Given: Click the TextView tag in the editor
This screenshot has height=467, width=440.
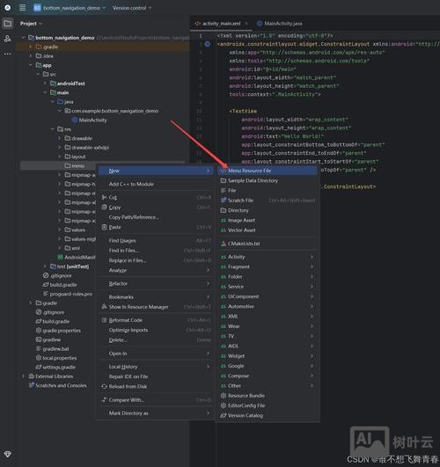Looking at the screenshot, I should 243,111.
